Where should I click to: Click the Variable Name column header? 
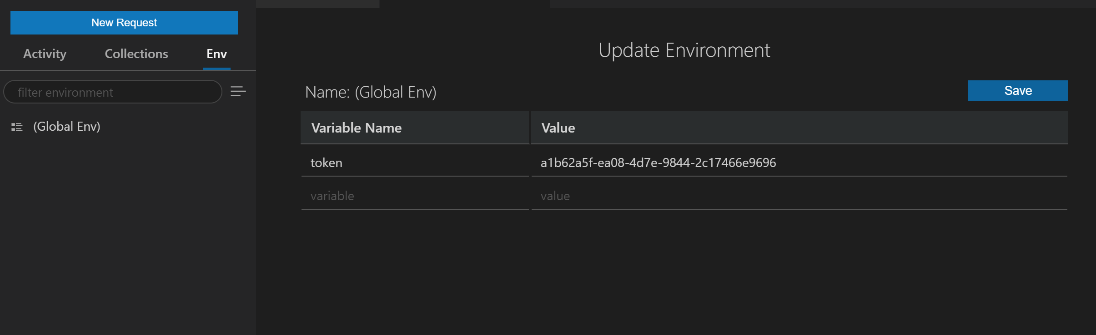click(x=356, y=128)
